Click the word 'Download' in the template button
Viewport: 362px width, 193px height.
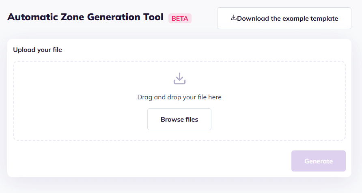(252, 18)
